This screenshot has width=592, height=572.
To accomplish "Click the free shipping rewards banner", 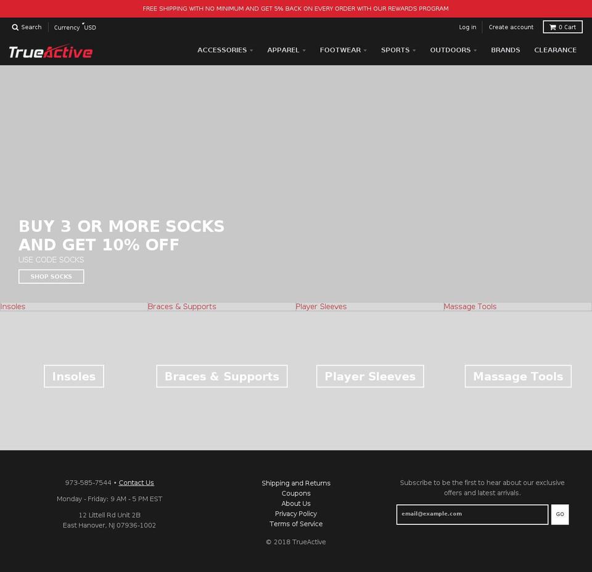I will click(295, 8).
